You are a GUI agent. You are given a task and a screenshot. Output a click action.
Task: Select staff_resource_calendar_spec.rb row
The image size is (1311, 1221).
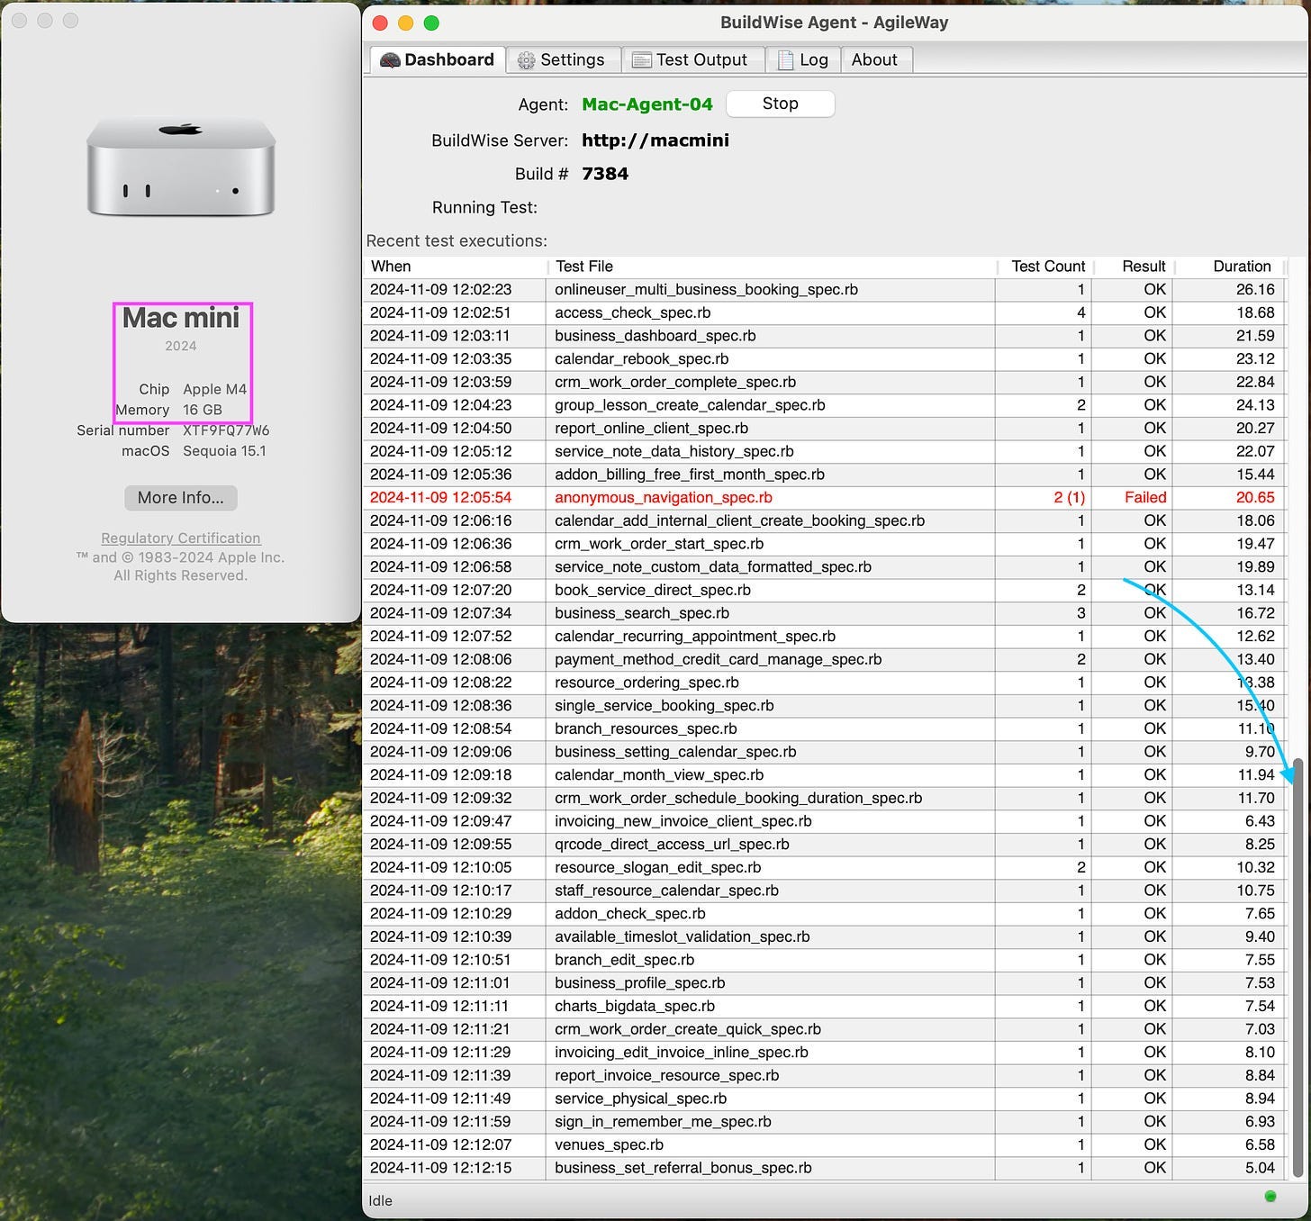(x=824, y=891)
